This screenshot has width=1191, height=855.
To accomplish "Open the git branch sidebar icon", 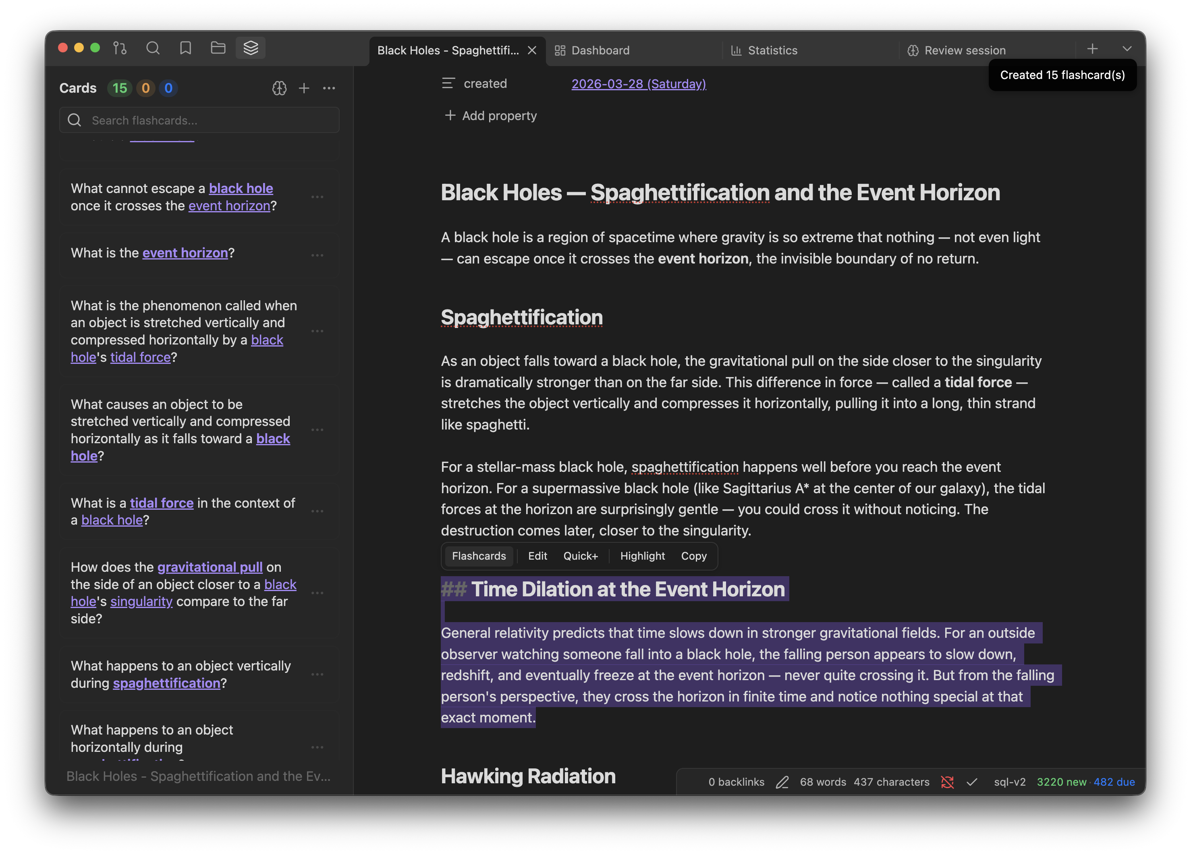I will (120, 48).
